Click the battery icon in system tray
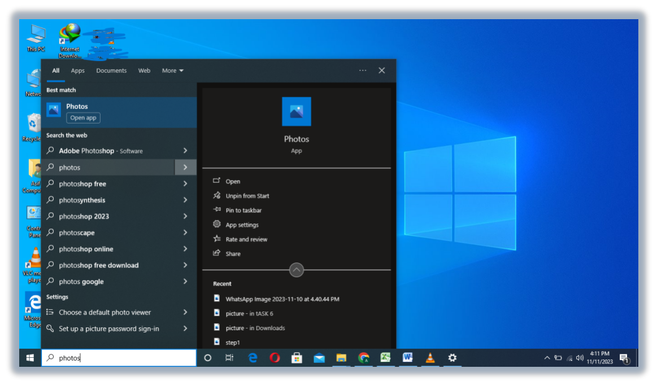 pyautogui.click(x=558, y=358)
